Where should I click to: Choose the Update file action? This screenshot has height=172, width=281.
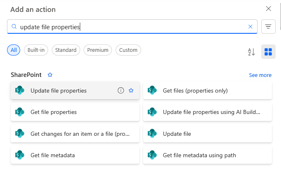point(207,134)
